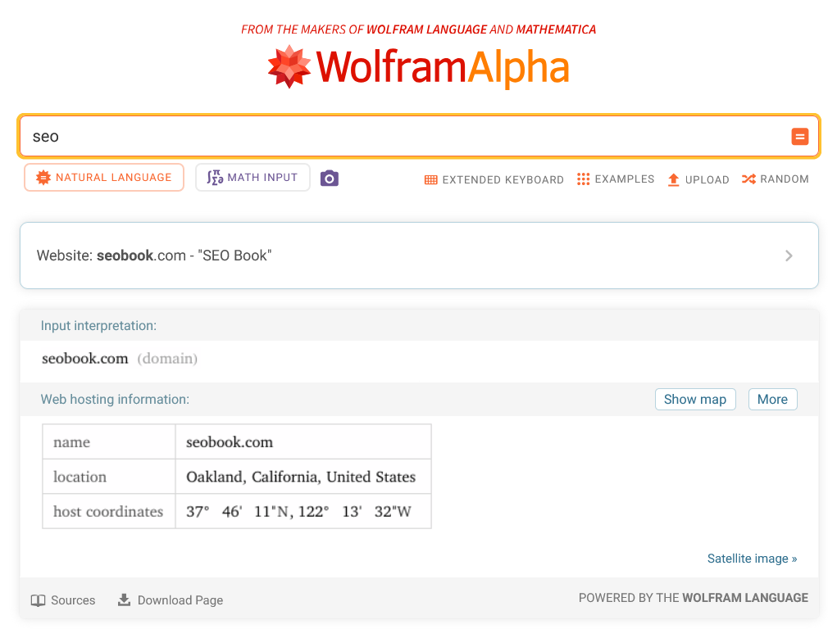Click the Show map button
Screen dimensions: 828x629
pos(695,400)
